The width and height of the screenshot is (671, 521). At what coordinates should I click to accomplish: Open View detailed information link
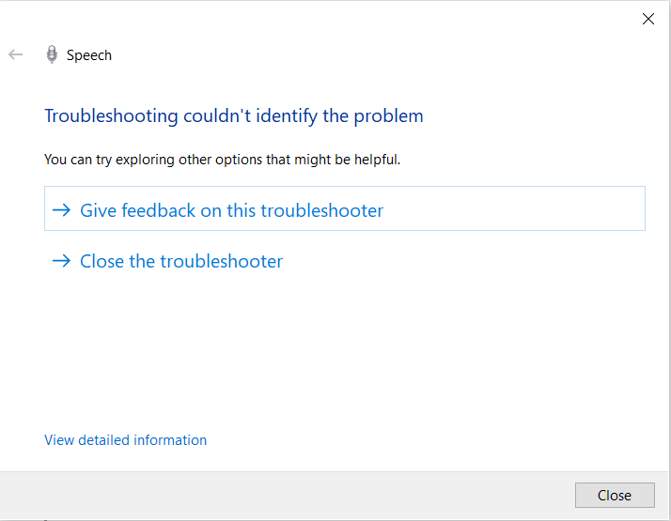(x=125, y=439)
